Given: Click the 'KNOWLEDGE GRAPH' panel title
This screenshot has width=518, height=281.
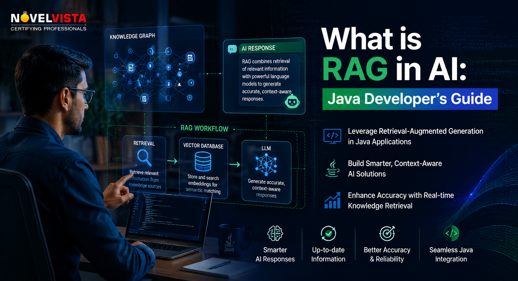Looking at the screenshot, I should pos(132,36).
